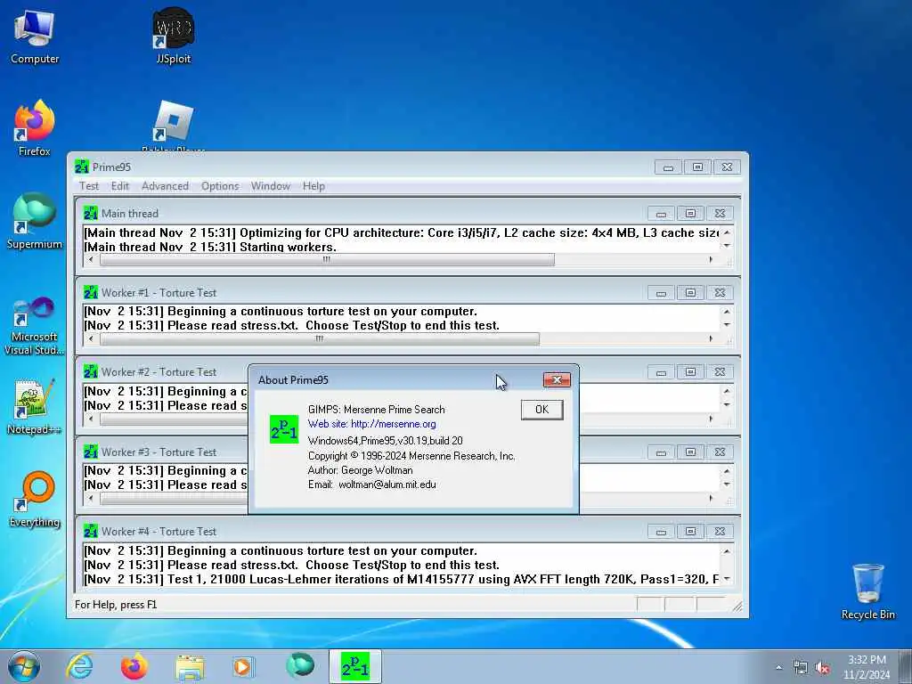Click Worker #1 scroll right arrow
Image resolution: width=912 pixels, height=684 pixels.
tap(711, 338)
